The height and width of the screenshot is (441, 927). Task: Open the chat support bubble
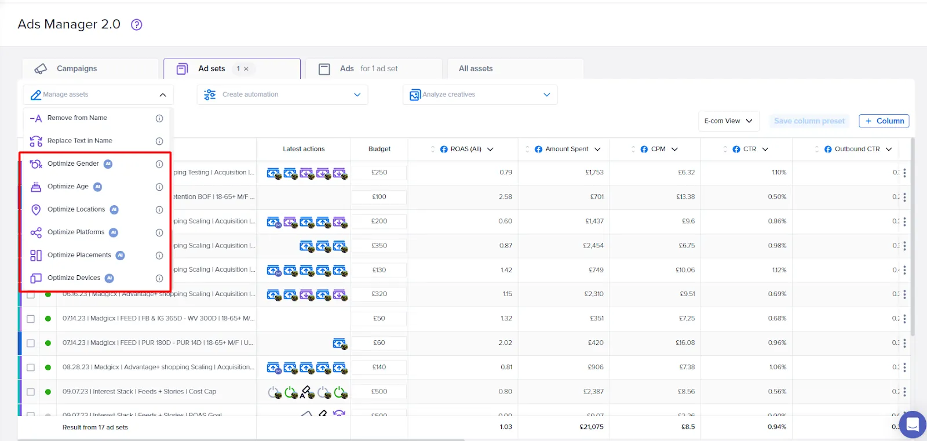click(x=913, y=425)
